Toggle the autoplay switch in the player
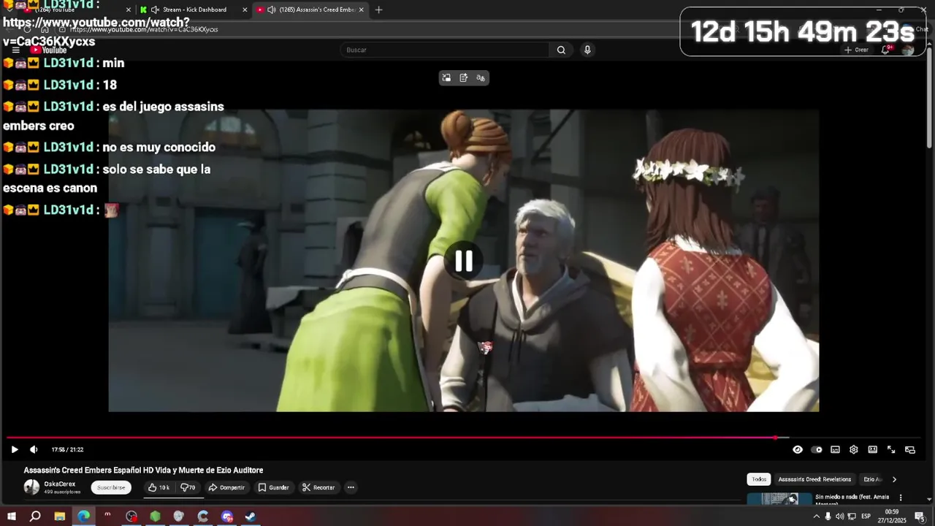Screen dimensions: 935x526 click(x=817, y=449)
